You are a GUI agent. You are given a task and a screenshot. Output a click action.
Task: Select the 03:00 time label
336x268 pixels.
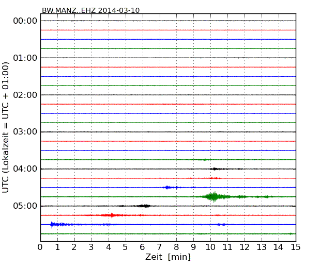[x=24, y=132]
